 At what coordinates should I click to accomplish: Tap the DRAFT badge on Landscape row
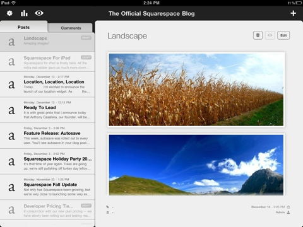[86, 38]
